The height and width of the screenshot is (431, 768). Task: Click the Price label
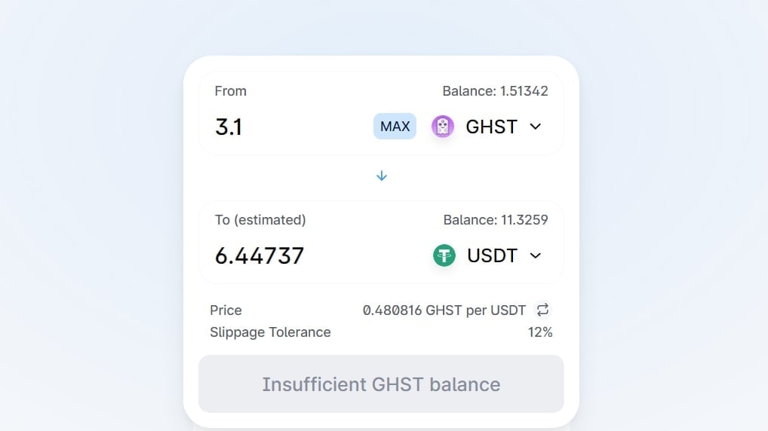[x=226, y=310]
